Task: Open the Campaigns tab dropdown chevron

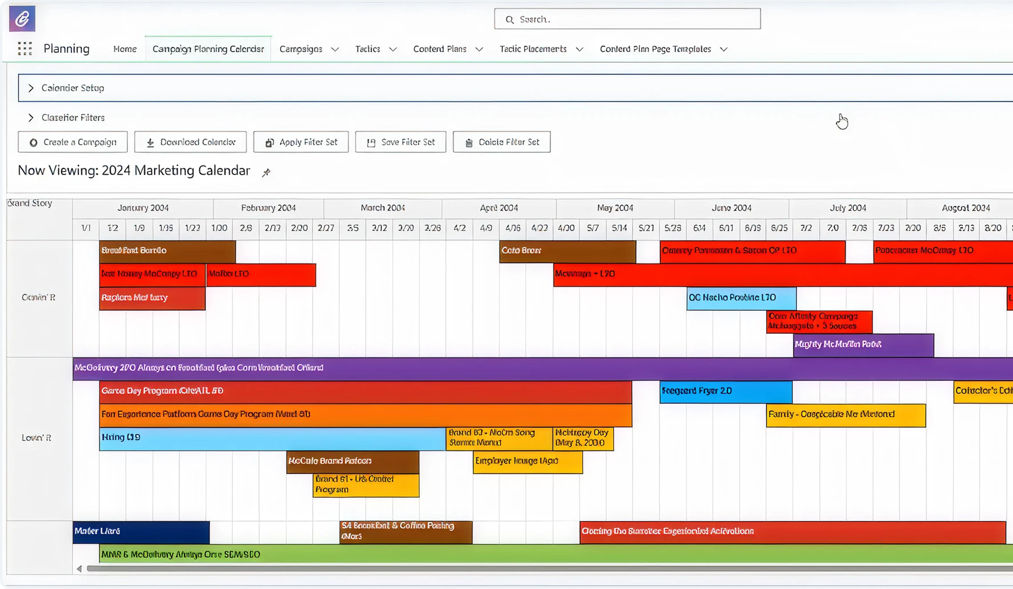Action: [x=335, y=49]
